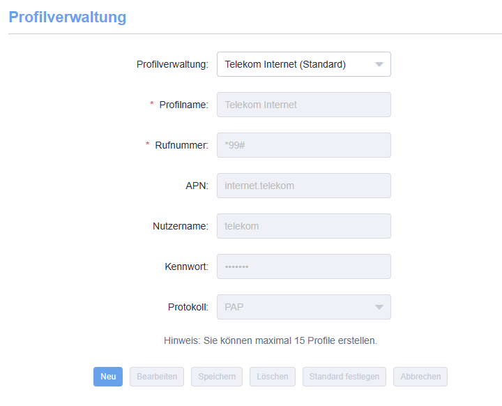Screen dimensions: 502x406
Task: Choose Standard festlegen
Action: click(x=344, y=377)
